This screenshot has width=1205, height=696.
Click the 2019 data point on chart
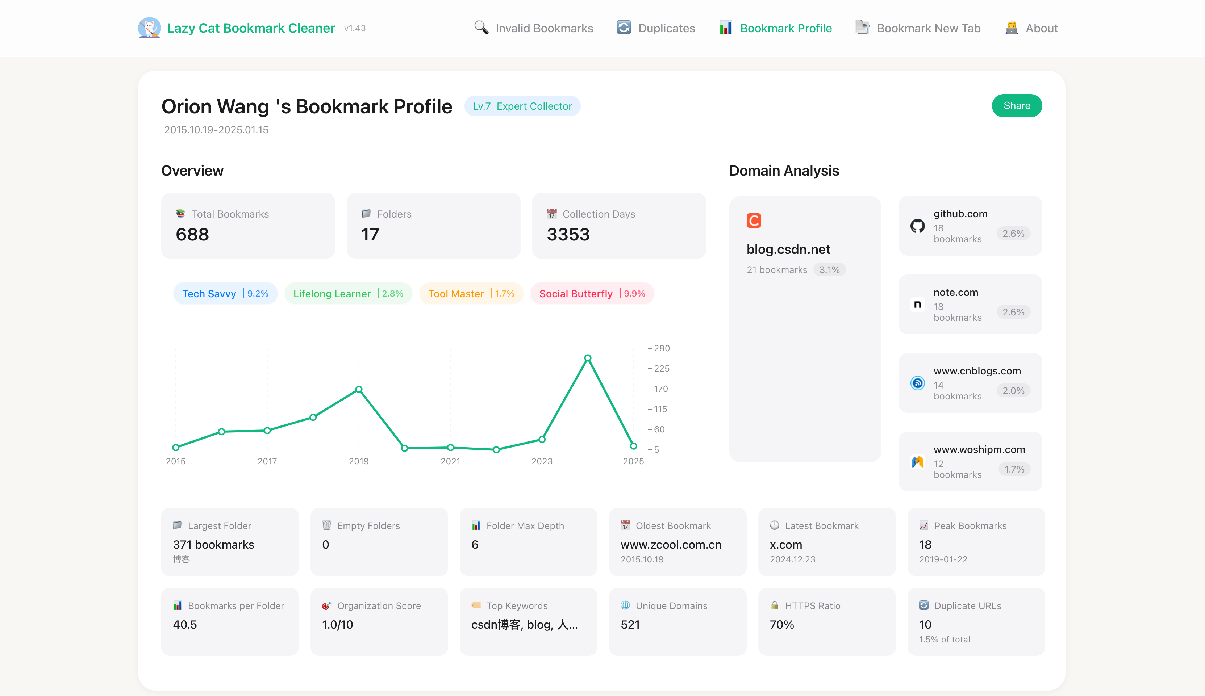click(x=359, y=389)
